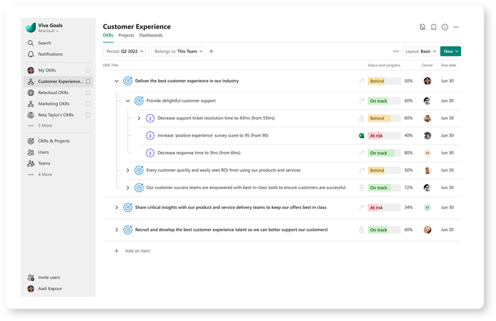Open the Layout Basic dropdown
Screen dimensions: 496x321
(420, 51)
